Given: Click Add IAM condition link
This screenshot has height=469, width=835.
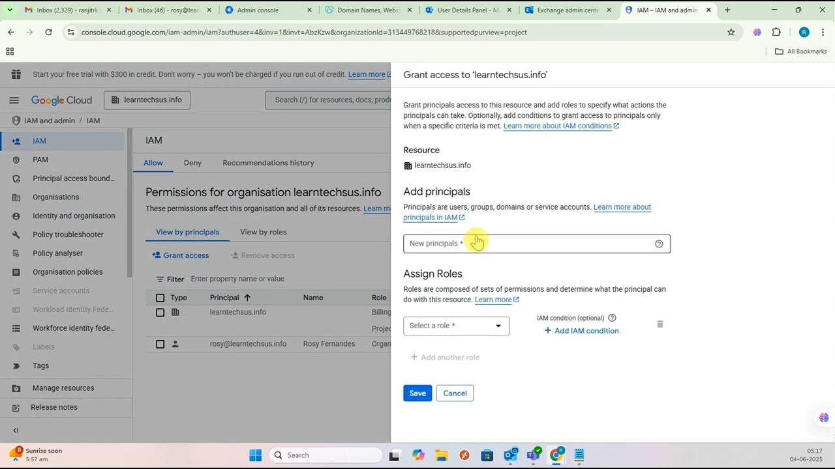Looking at the screenshot, I should click(x=581, y=331).
